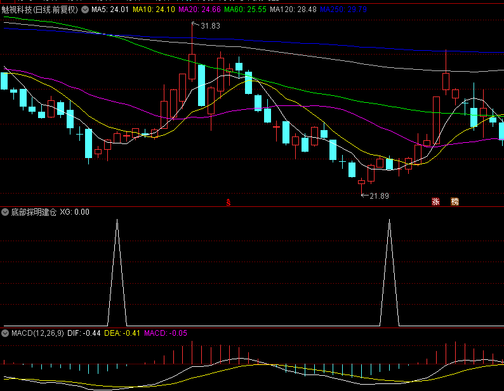
Task: Open the main chart indicator dropdown arrow
Action: point(85,10)
